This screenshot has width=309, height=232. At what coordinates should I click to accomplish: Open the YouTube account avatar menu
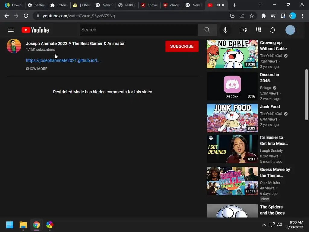point(290,30)
